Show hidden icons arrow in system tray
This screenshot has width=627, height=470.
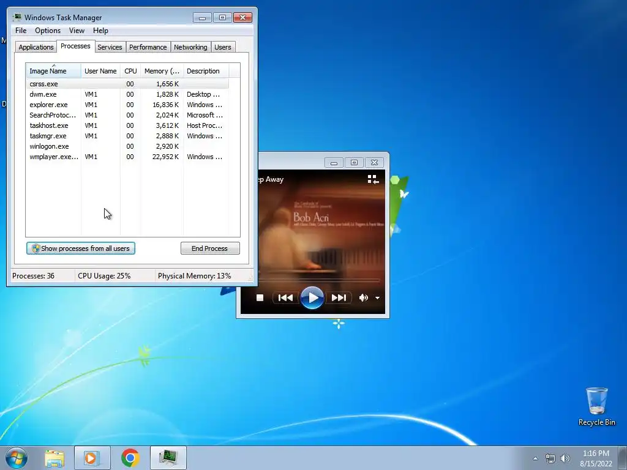coord(535,458)
